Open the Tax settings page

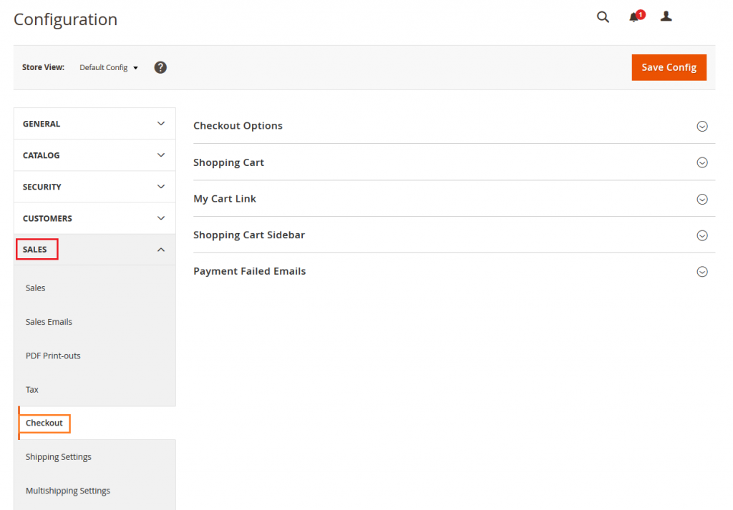click(32, 389)
